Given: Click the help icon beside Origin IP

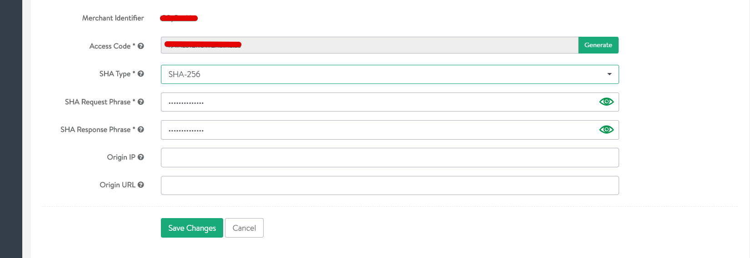Looking at the screenshot, I should pos(141,157).
